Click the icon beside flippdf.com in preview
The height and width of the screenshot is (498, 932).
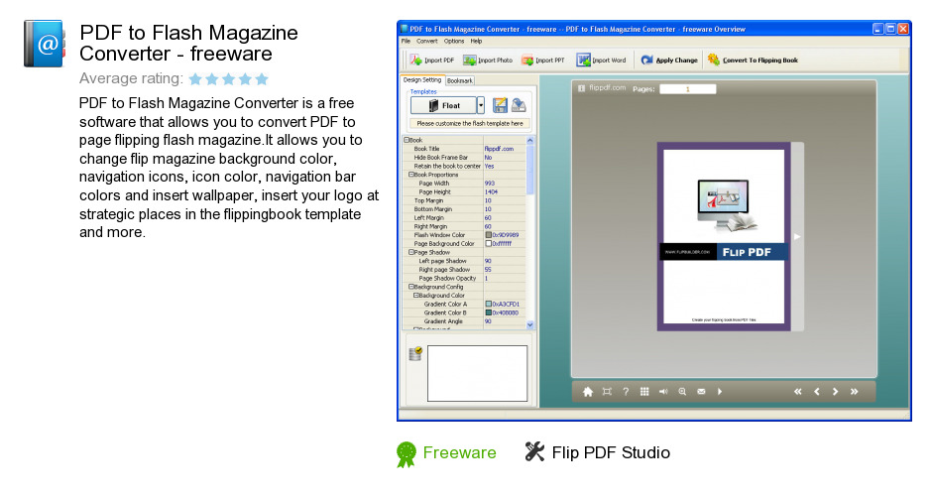tap(582, 88)
